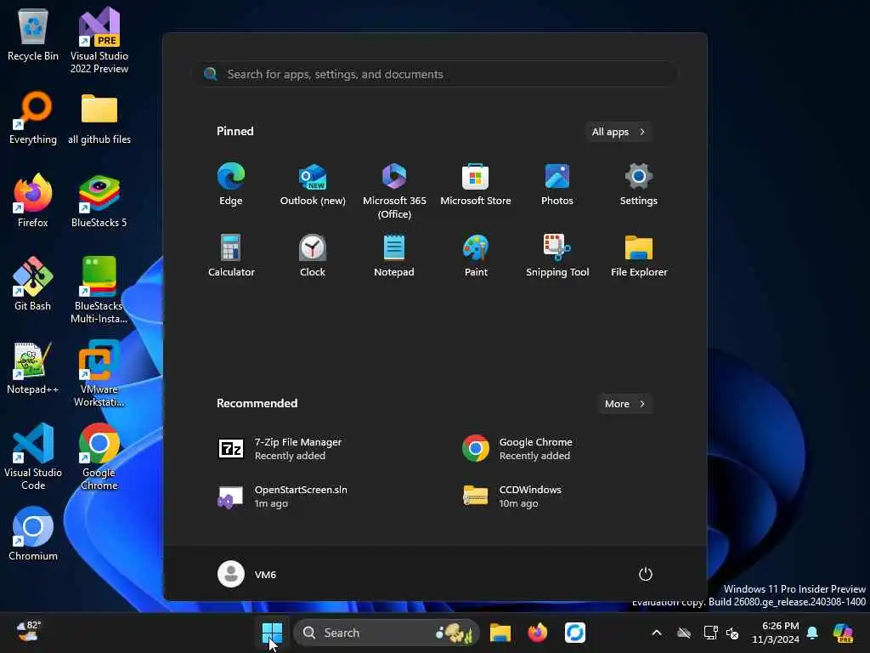The image size is (870, 653).
Task: Open Edge from pinned apps
Action: point(231,185)
